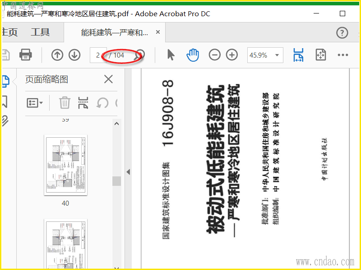Click the 页面缩略图 panel title
Viewport: 361px width, 270px height.
pos(46,80)
